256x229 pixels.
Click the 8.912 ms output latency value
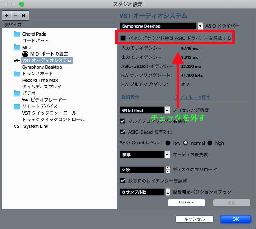tap(190, 57)
